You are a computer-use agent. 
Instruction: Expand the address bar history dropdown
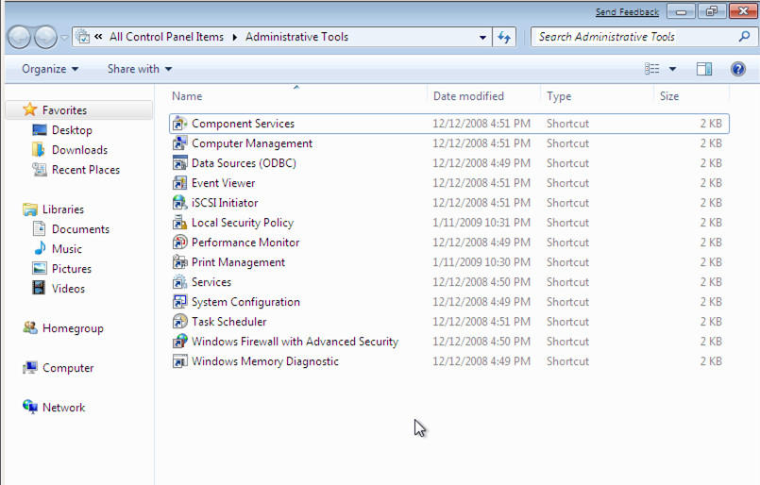[x=482, y=37]
